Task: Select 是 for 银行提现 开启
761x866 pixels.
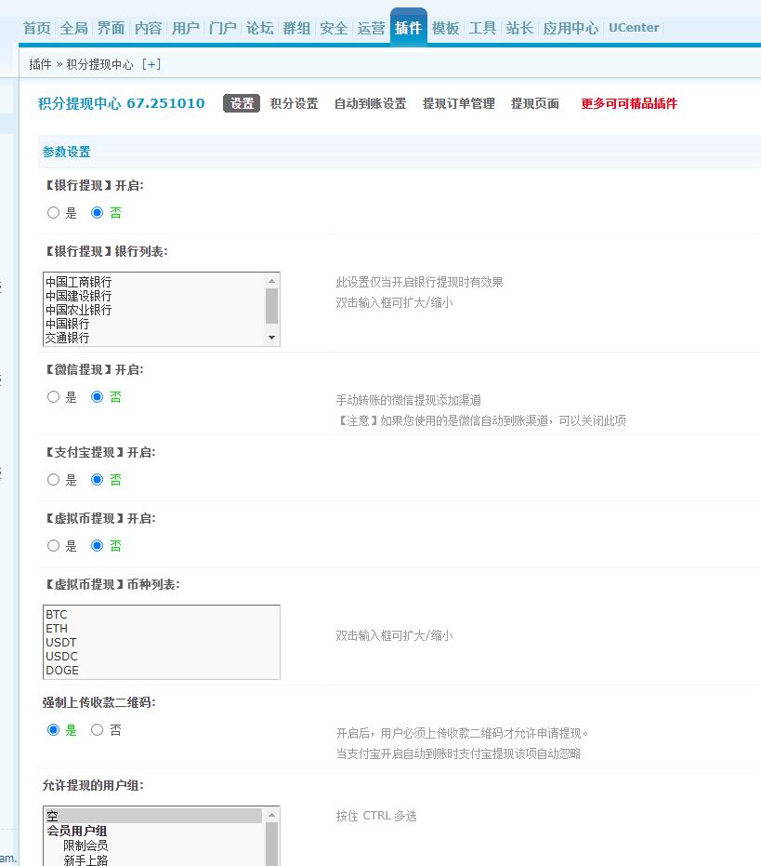Action: [53, 213]
